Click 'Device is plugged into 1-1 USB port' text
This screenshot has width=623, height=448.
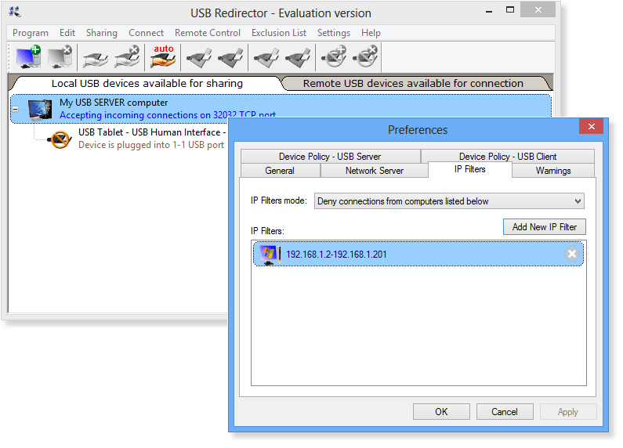point(151,145)
